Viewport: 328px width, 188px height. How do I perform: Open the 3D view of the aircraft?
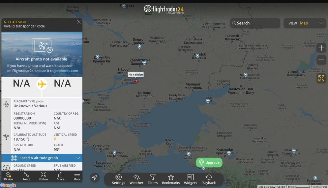coord(8,176)
